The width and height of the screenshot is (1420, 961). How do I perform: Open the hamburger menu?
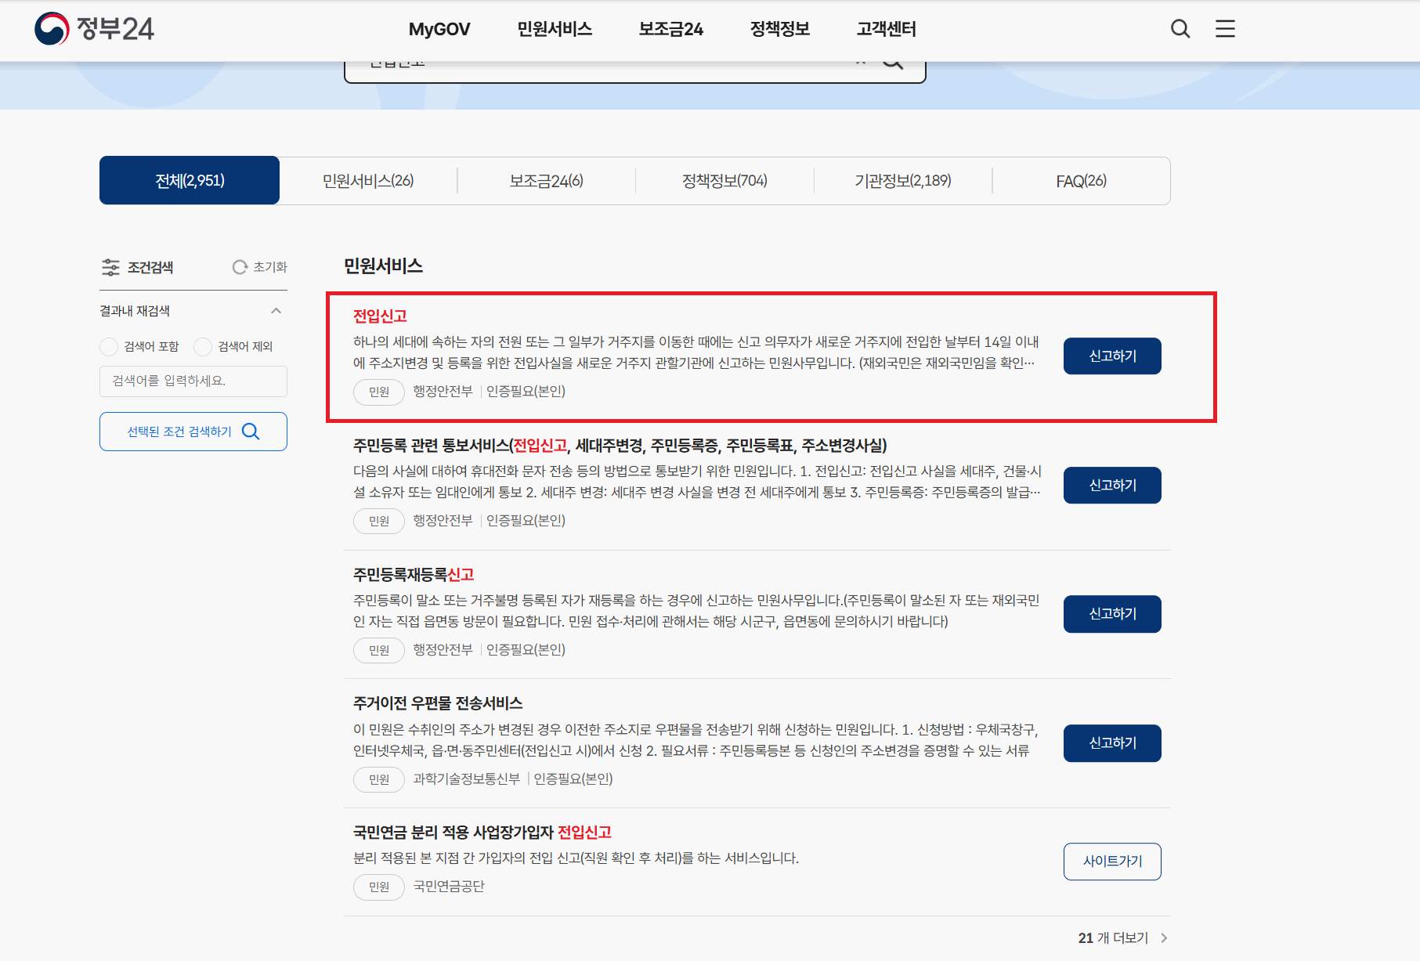(x=1225, y=29)
